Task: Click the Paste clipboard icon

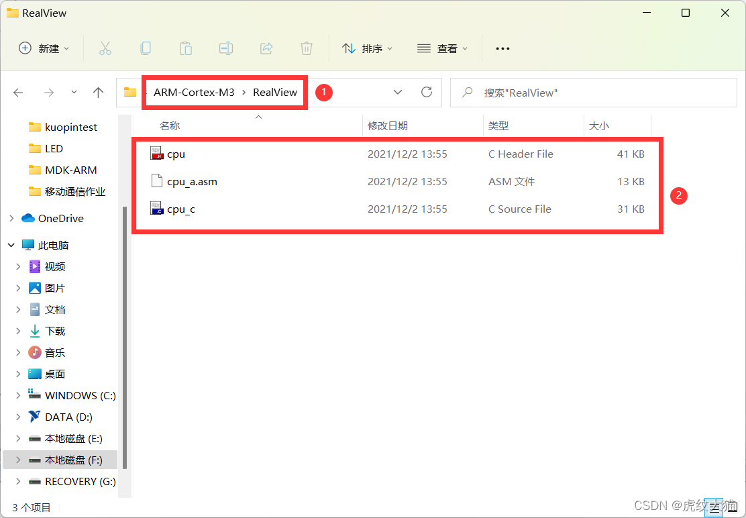Action: pyautogui.click(x=186, y=48)
